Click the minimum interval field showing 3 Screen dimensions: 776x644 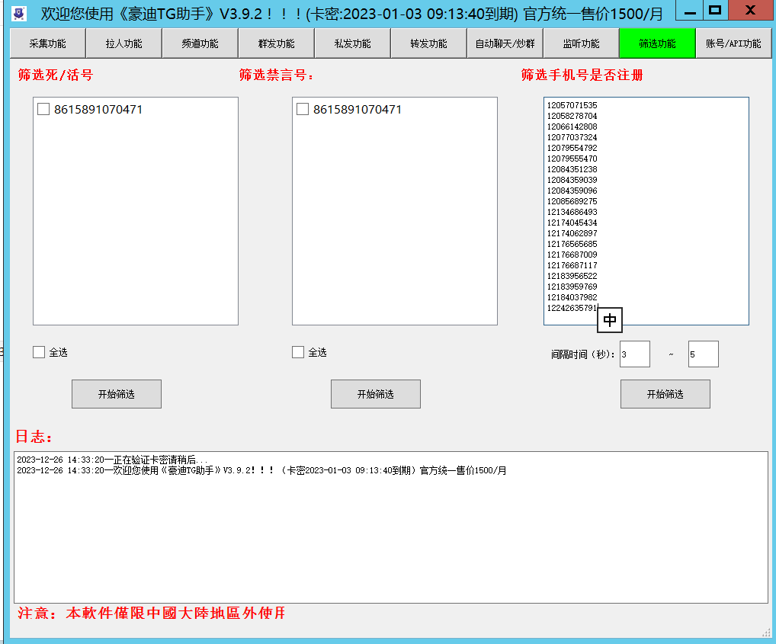click(635, 354)
